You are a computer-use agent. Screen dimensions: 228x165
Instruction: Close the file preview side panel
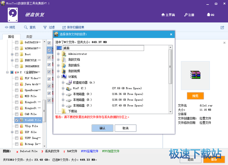[x=224, y=43]
